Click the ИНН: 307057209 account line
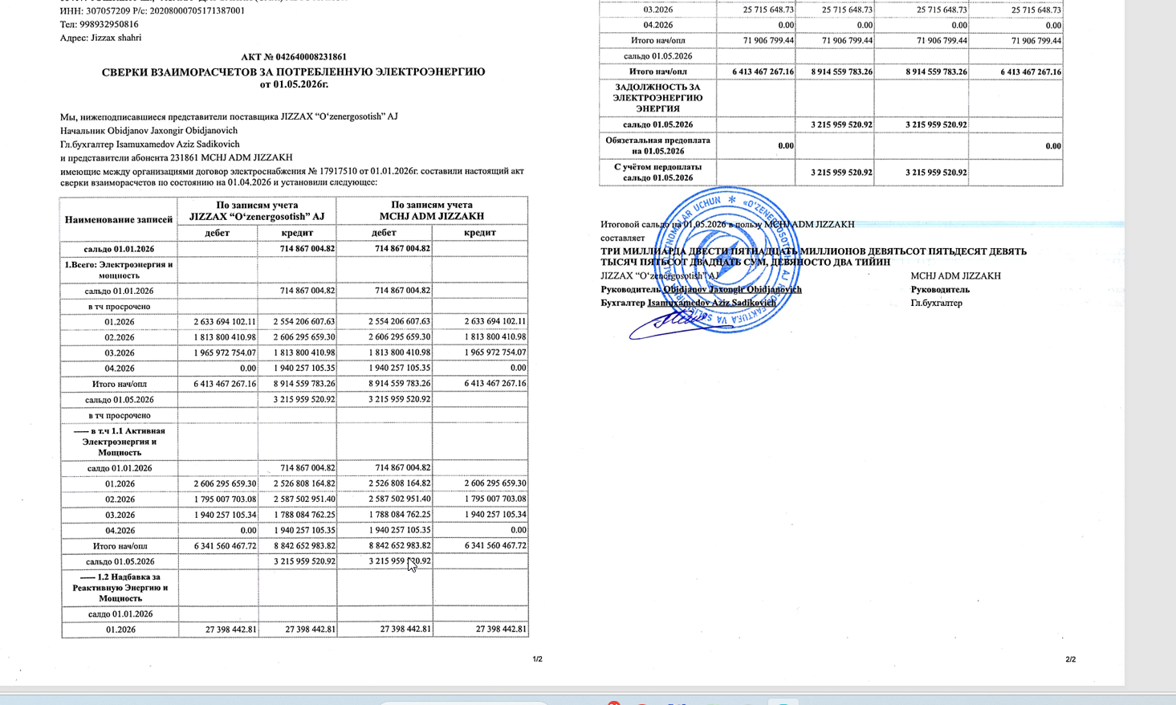 (153, 10)
